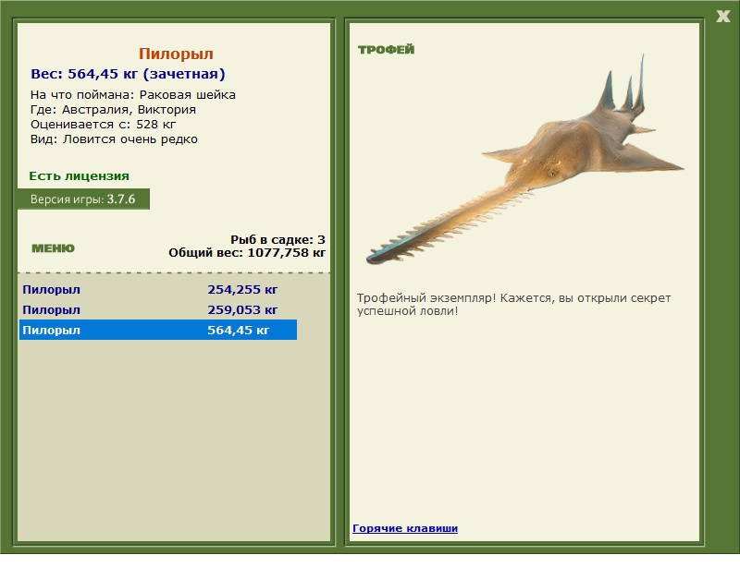
Task: Click the Где: Австралия, Виктория line
Action: (113, 109)
